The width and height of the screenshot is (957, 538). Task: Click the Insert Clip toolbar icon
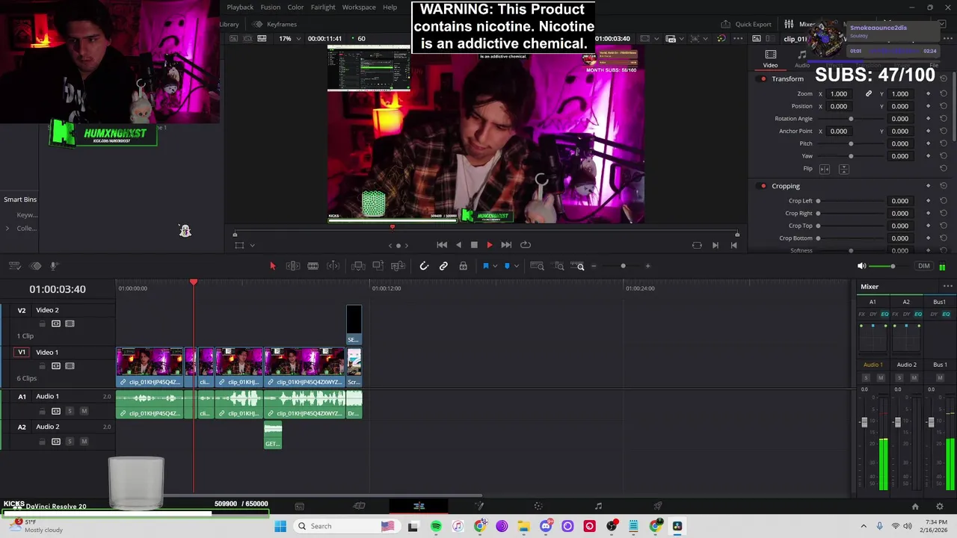click(358, 266)
